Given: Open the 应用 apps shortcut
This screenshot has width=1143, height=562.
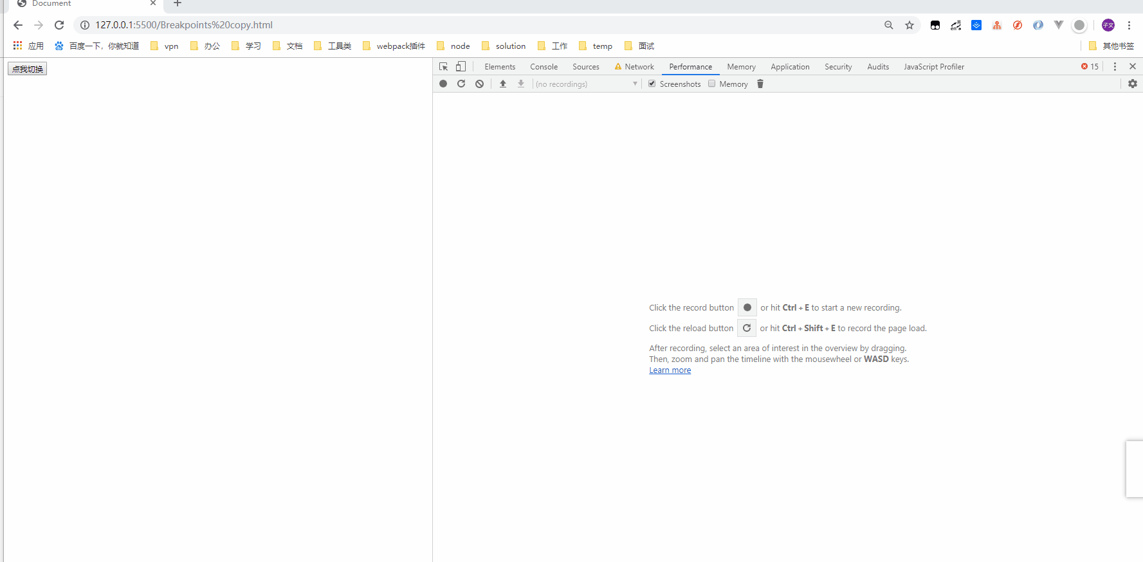Looking at the screenshot, I should click(28, 46).
